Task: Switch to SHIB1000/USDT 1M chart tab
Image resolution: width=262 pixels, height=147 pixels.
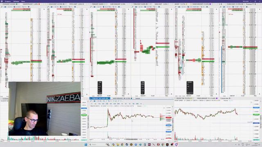Action: pyautogui.click(x=122, y=98)
